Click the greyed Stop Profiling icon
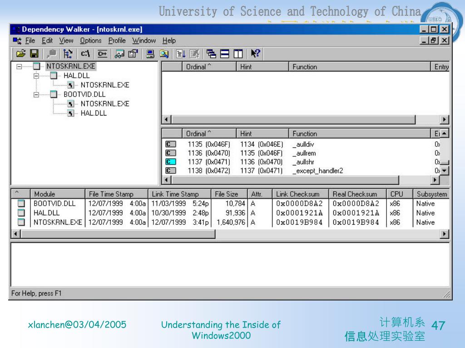 pos(194,53)
